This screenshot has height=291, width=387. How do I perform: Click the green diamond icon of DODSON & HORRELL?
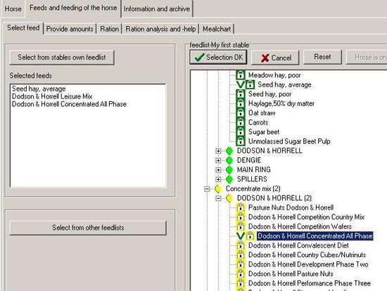coord(229,150)
